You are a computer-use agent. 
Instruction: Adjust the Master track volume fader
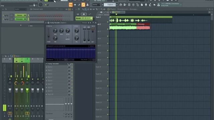[x=10, y=90]
